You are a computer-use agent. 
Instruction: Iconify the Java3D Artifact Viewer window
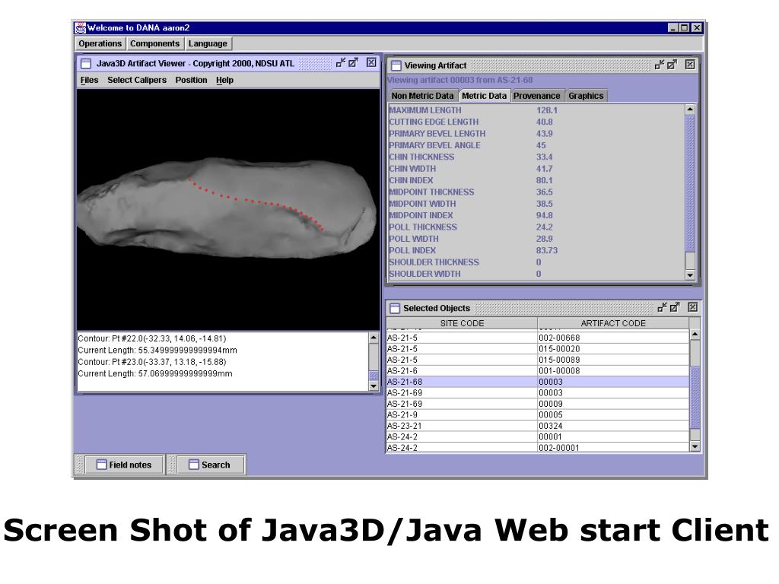tap(341, 62)
